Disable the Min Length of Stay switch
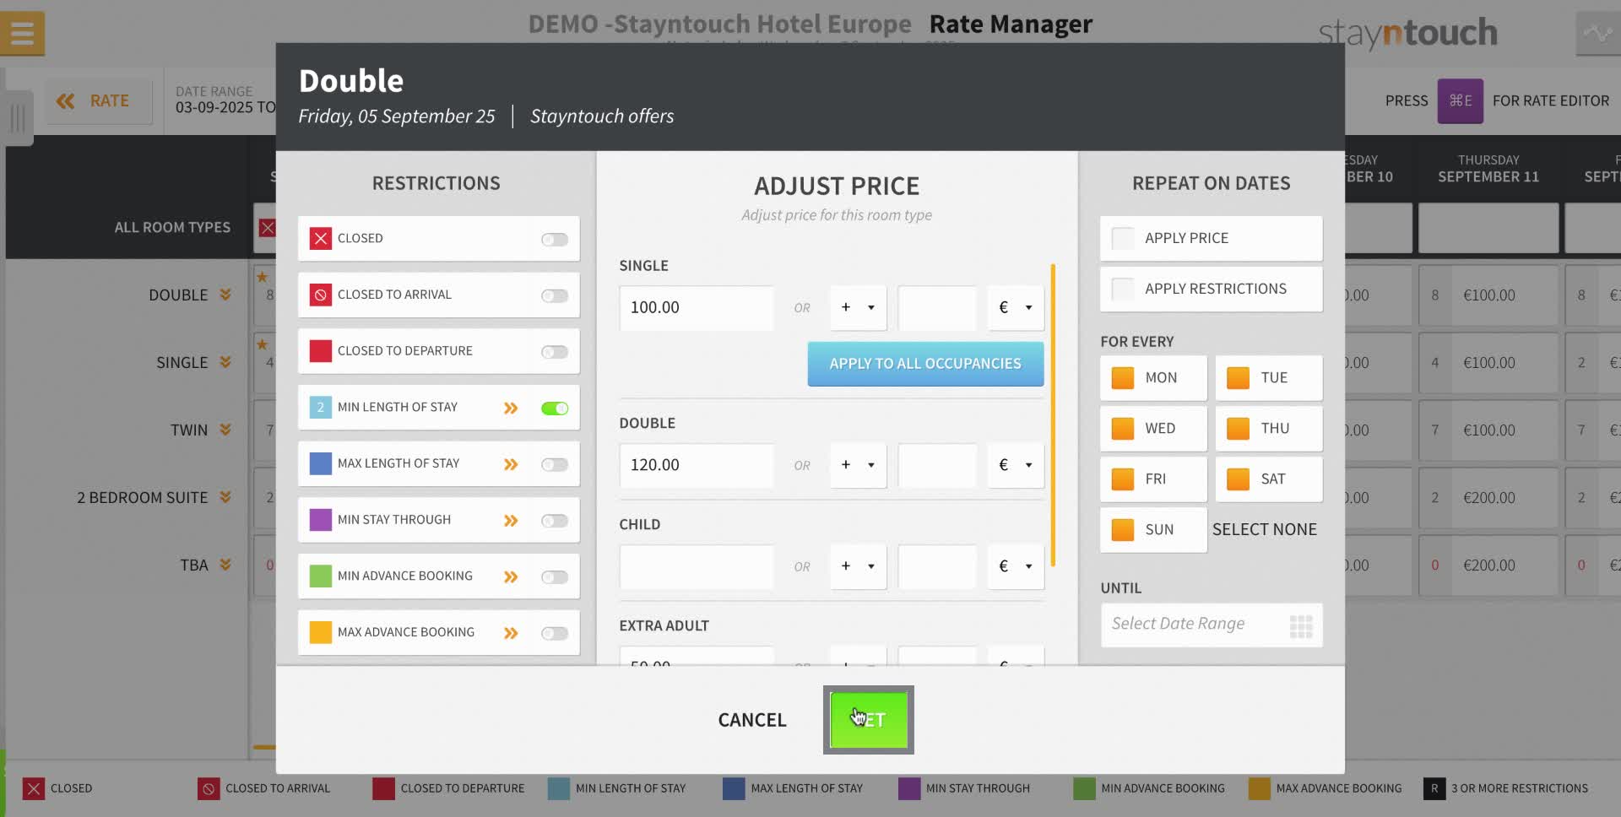 point(555,408)
